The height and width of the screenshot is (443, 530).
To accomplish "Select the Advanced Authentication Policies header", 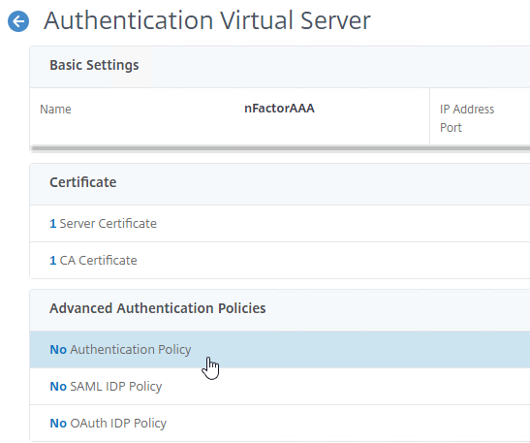I will coord(158,308).
